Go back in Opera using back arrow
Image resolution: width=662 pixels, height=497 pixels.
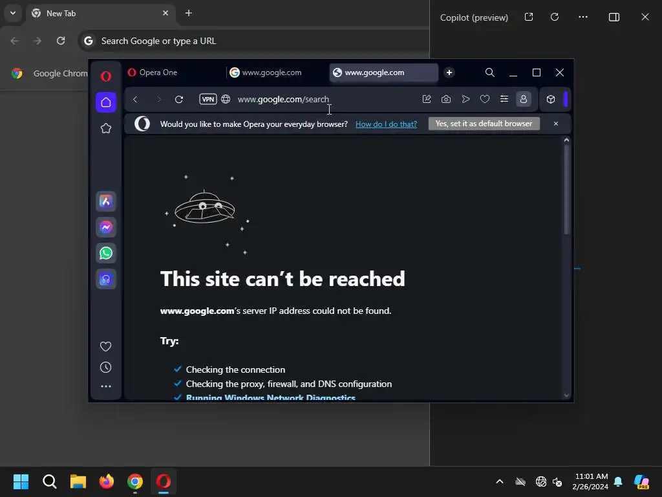click(x=135, y=99)
